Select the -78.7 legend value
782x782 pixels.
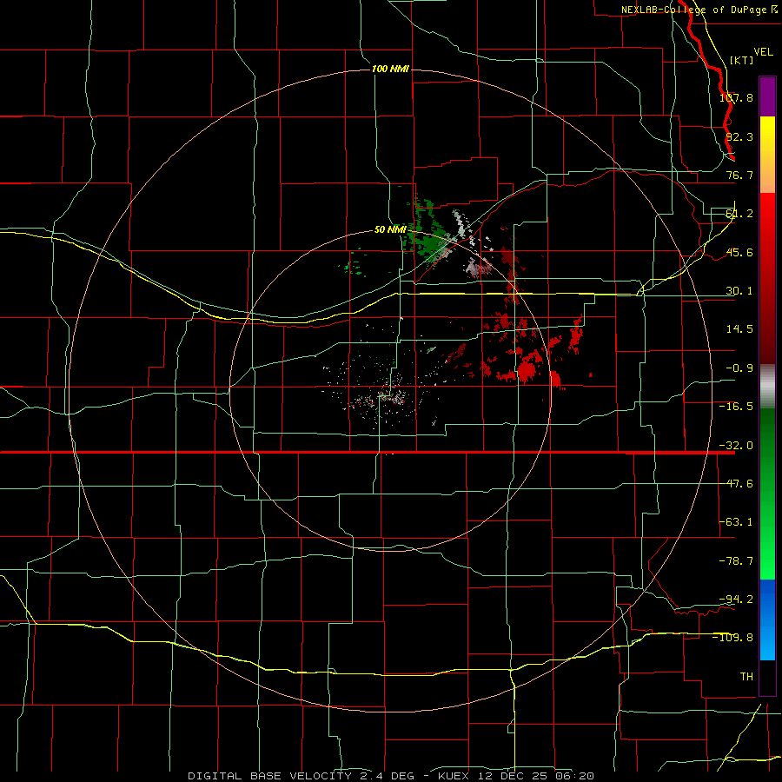click(736, 561)
